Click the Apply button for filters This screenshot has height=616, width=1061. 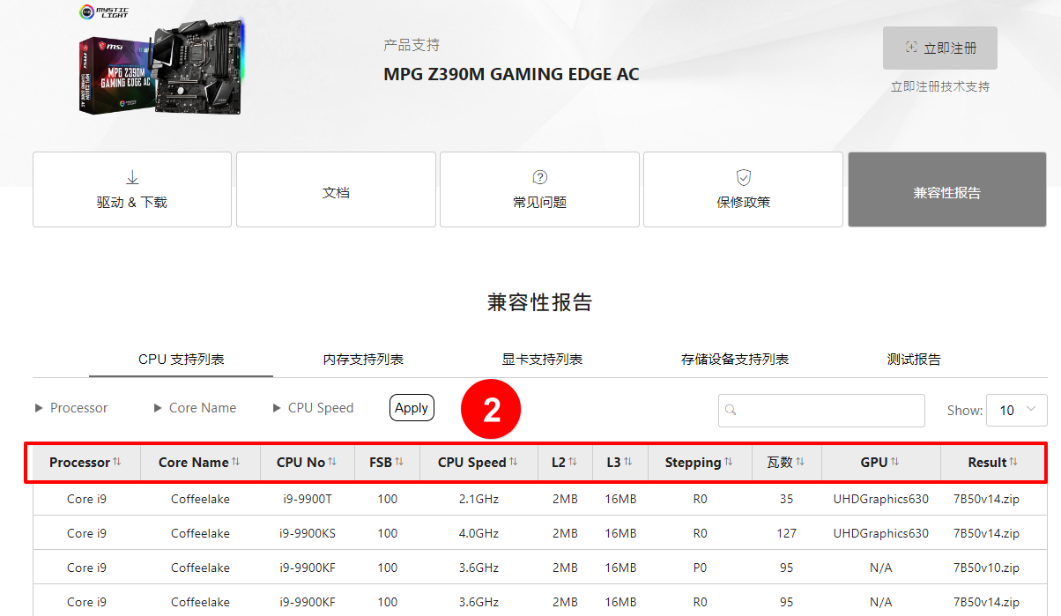(x=412, y=407)
